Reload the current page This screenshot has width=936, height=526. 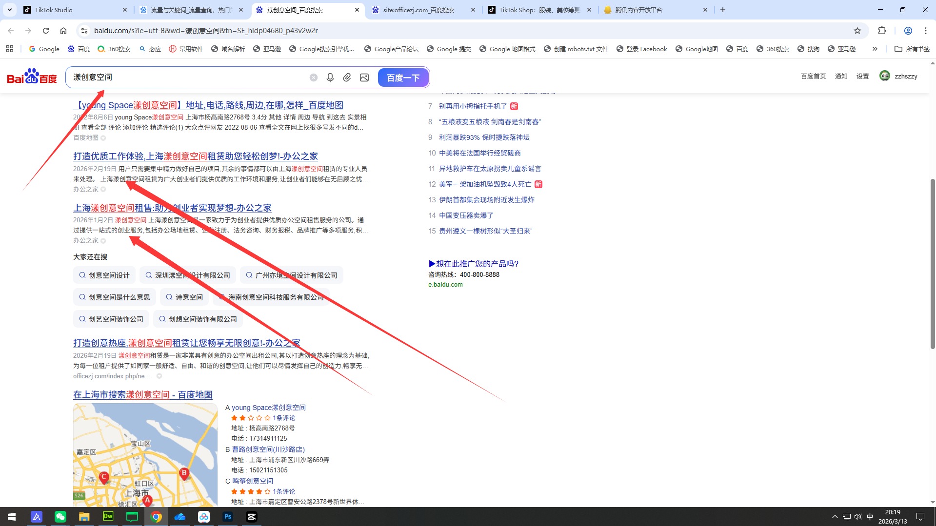pyautogui.click(x=46, y=31)
